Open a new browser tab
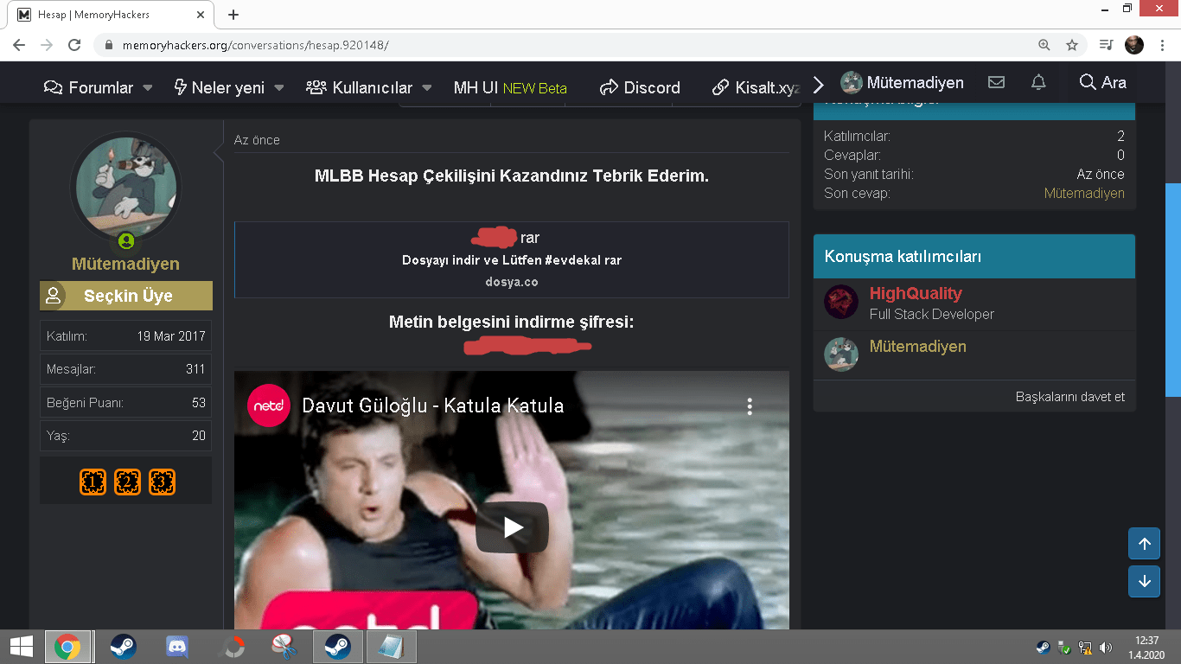This screenshot has width=1181, height=664. click(x=233, y=15)
